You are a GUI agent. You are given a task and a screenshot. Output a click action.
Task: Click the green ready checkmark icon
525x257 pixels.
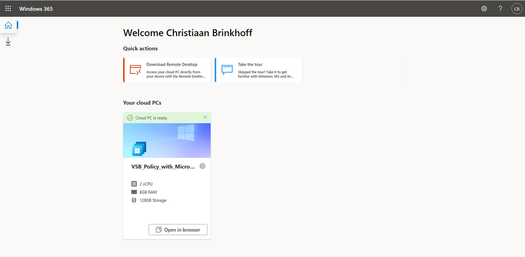click(130, 117)
